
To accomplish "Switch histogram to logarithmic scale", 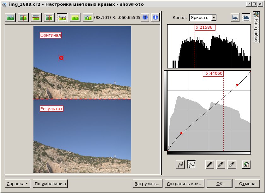I will 246,17.
